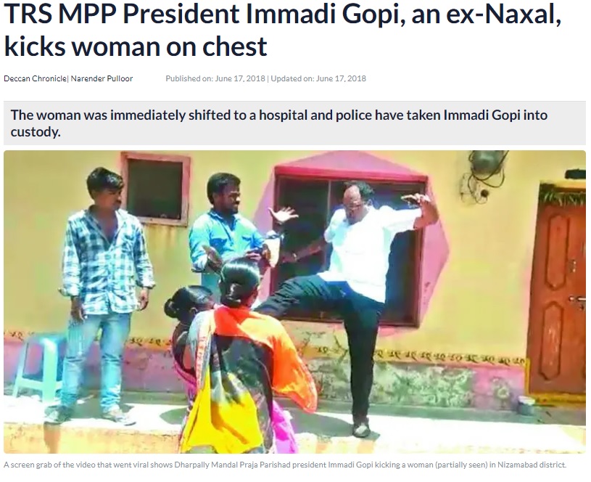
Task: Click the Published on June 17, 2018 date
Action: coord(215,78)
